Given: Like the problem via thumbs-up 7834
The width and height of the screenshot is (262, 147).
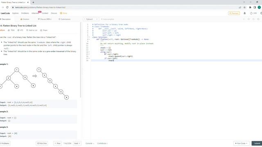Looking at the screenshot, I should 11,30.
